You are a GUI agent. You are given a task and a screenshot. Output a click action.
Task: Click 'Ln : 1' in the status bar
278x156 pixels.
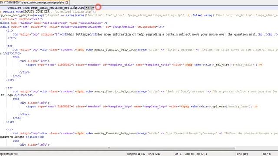click(178, 154)
